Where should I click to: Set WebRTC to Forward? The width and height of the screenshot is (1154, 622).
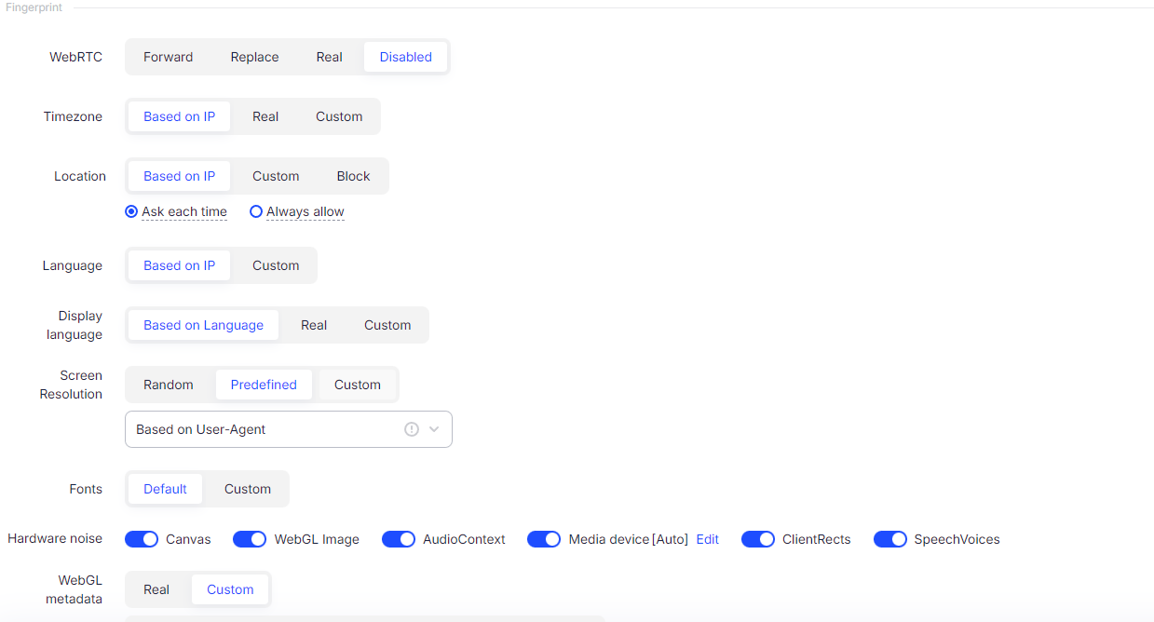point(169,57)
